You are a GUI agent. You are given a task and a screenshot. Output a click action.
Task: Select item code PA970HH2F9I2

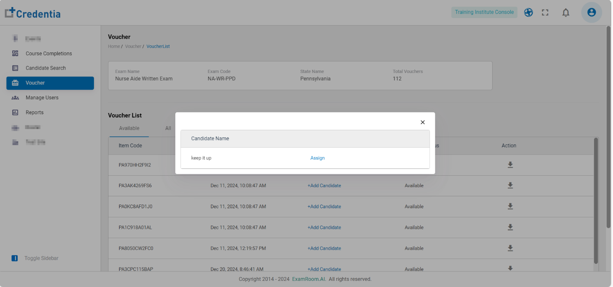[x=135, y=165]
